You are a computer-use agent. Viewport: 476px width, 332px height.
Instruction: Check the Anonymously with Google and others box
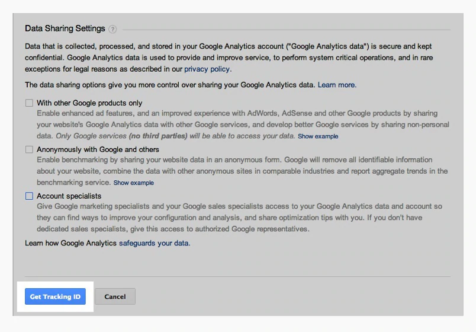[29, 149]
